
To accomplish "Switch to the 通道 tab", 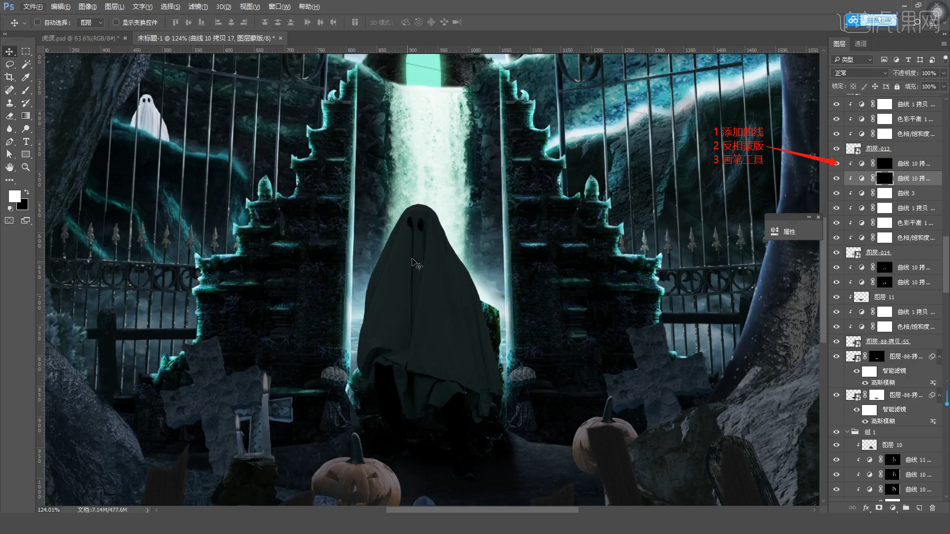I will tap(860, 44).
